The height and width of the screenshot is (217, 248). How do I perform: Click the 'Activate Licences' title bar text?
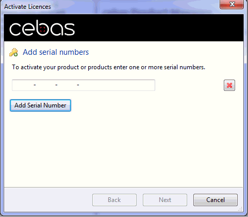tap(27, 7)
